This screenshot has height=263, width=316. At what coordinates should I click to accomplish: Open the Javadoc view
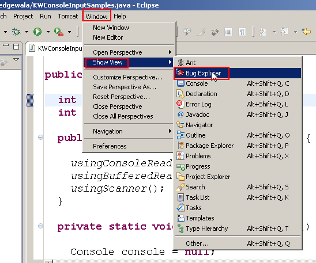tap(238, 115)
